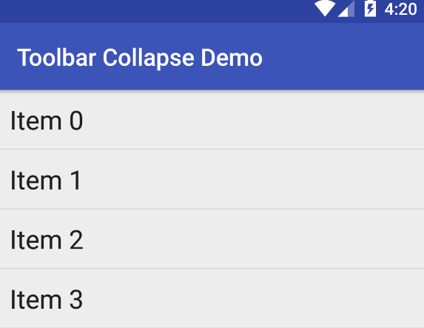Viewport: 424px width, 328px height.
Task: Click the word Demo in the toolbar
Action: pos(232,57)
